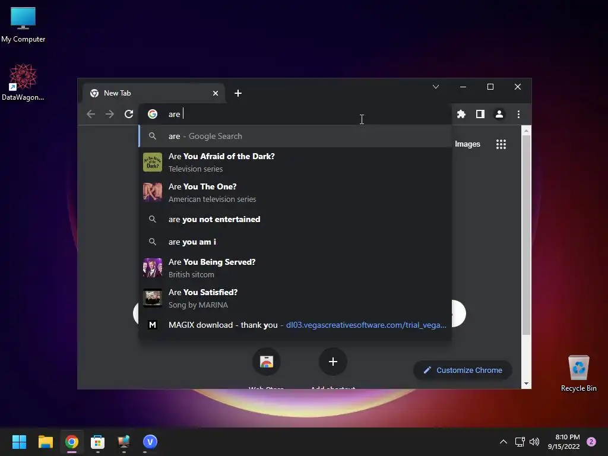Choose 'are - Google Search' suggestion
Viewport: 608px width, 456px height.
coord(295,136)
